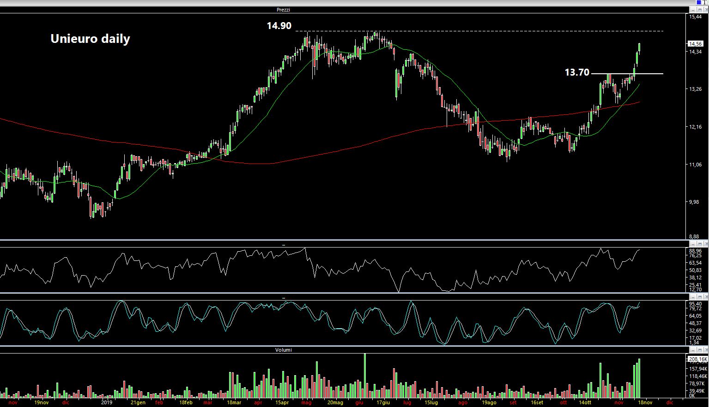Minimize the Volumi pane
The width and height of the screenshot is (709, 407).
pos(693,350)
